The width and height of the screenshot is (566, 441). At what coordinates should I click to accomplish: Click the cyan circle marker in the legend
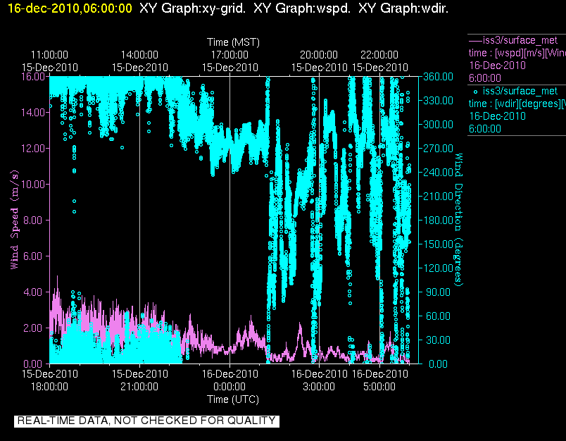click(x=475, y=92)
